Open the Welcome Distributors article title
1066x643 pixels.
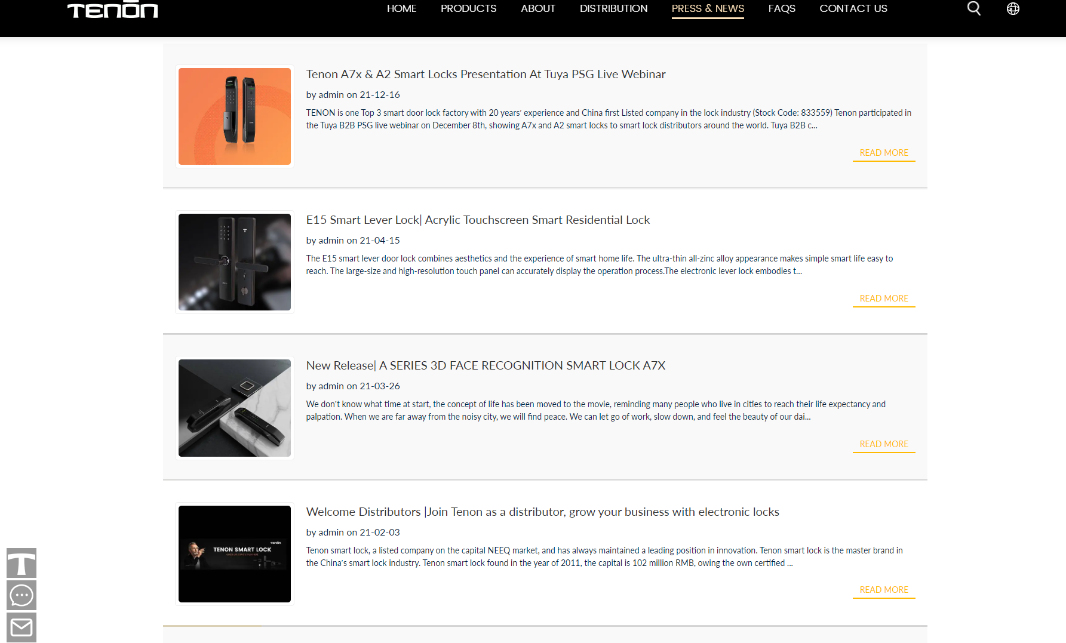coord(542,512)
